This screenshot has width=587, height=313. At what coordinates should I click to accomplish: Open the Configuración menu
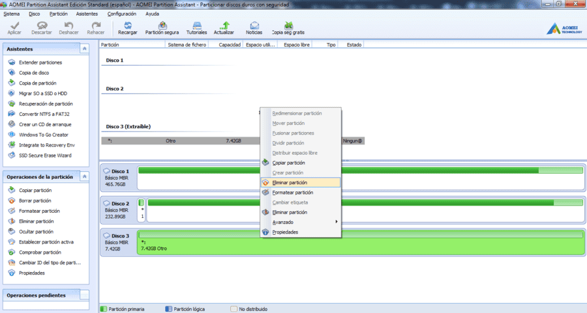[x=122, y=14]
